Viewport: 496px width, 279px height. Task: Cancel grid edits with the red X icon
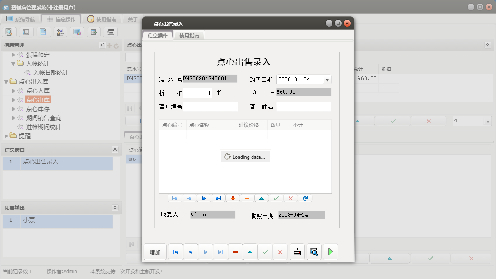[x=290, y=198]
